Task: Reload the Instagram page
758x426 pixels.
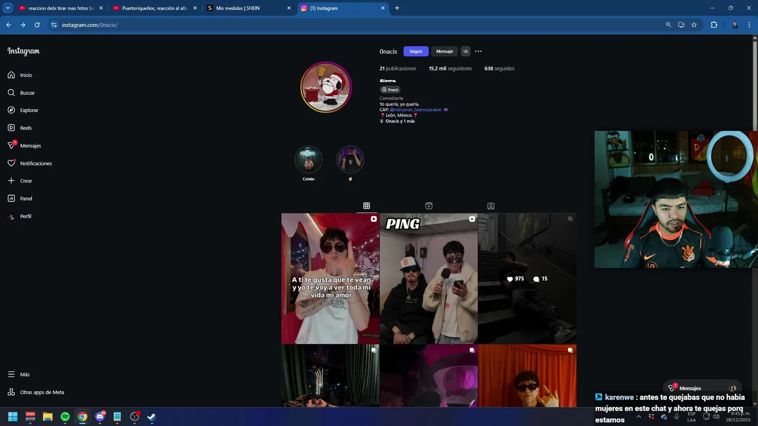Action: pos(37,25)
